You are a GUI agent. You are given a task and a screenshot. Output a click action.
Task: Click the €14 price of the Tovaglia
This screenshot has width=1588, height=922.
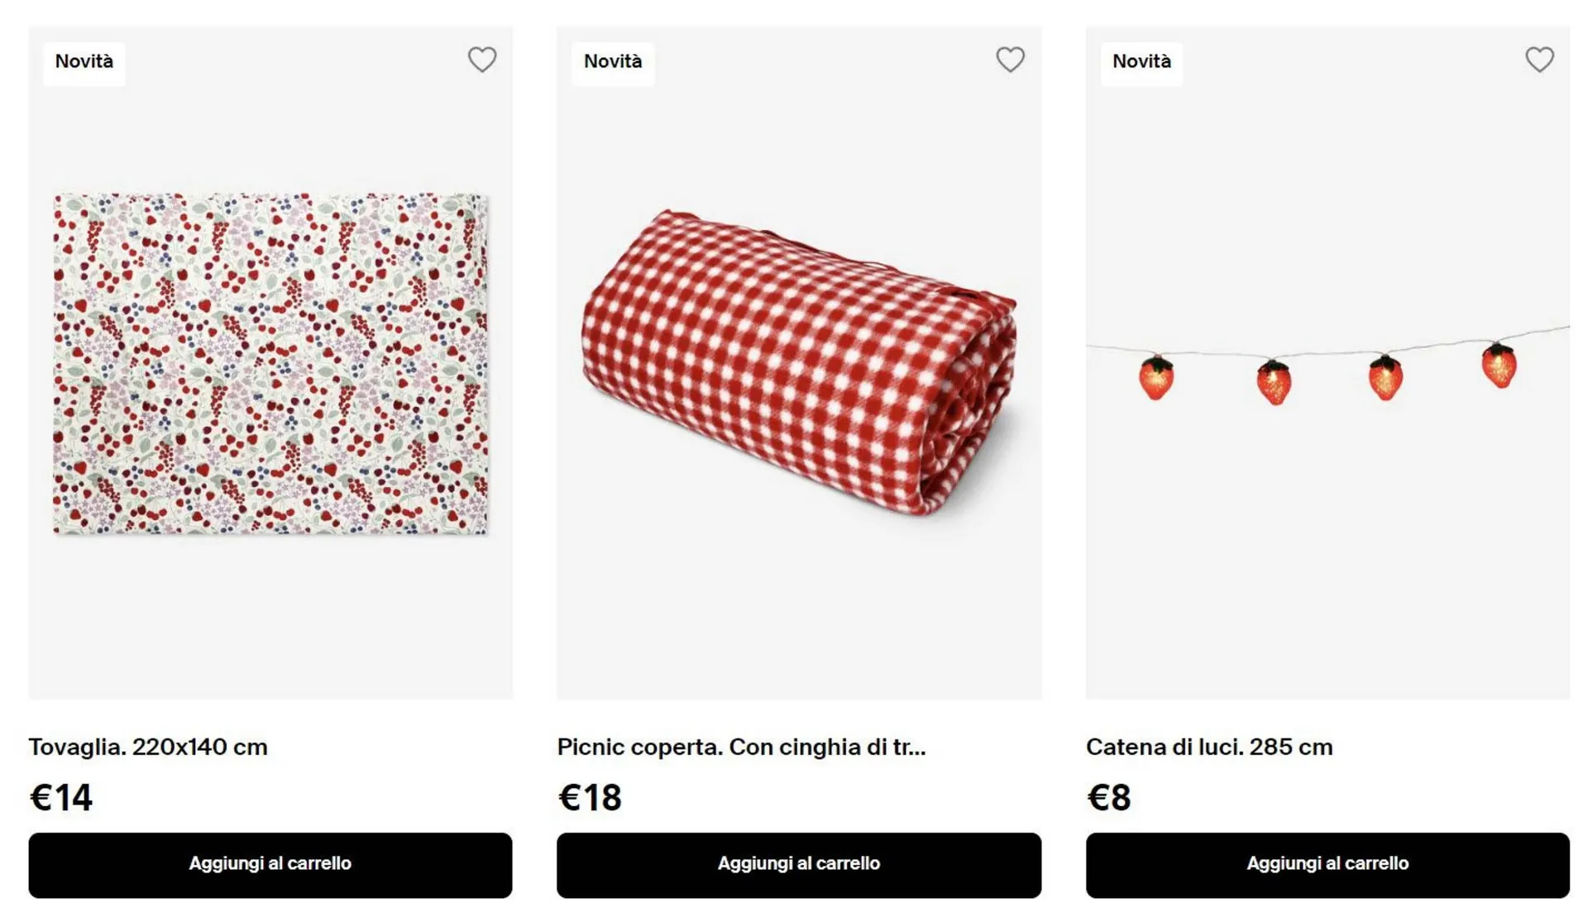pyautogui.click(x=61, y=798)
